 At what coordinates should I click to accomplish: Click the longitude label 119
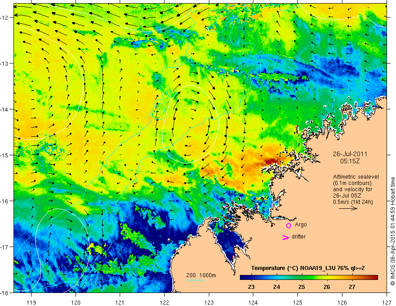pos(31,302)
